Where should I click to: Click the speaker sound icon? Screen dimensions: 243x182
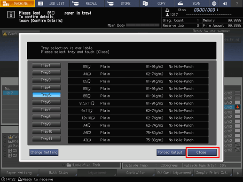225,3
